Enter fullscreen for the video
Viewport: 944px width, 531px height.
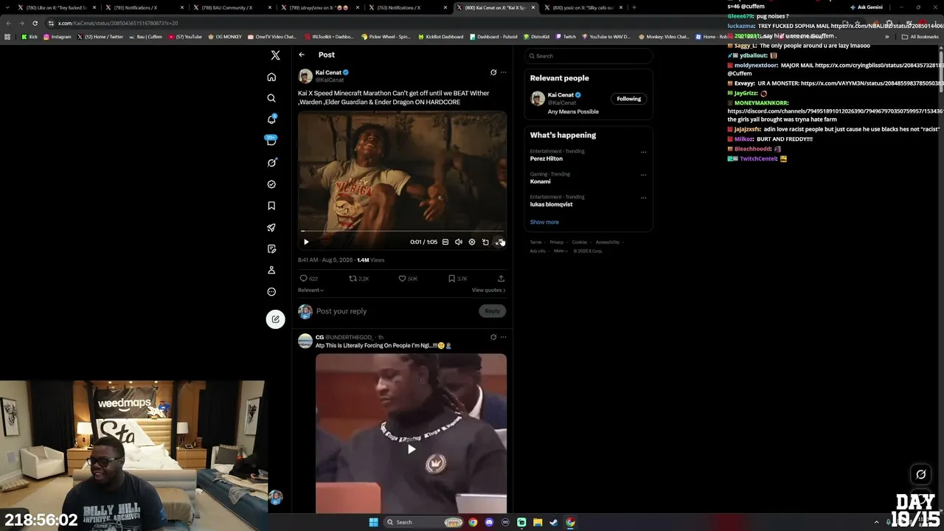click(x=499, y=242)
